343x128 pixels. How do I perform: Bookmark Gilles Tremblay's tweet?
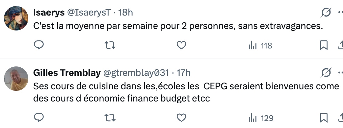324,118
